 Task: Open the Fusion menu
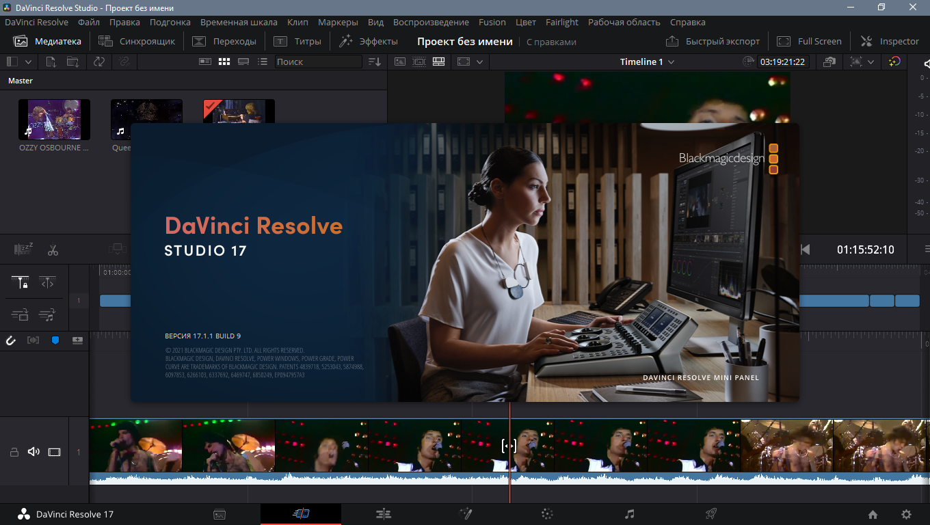click(492, 22)
